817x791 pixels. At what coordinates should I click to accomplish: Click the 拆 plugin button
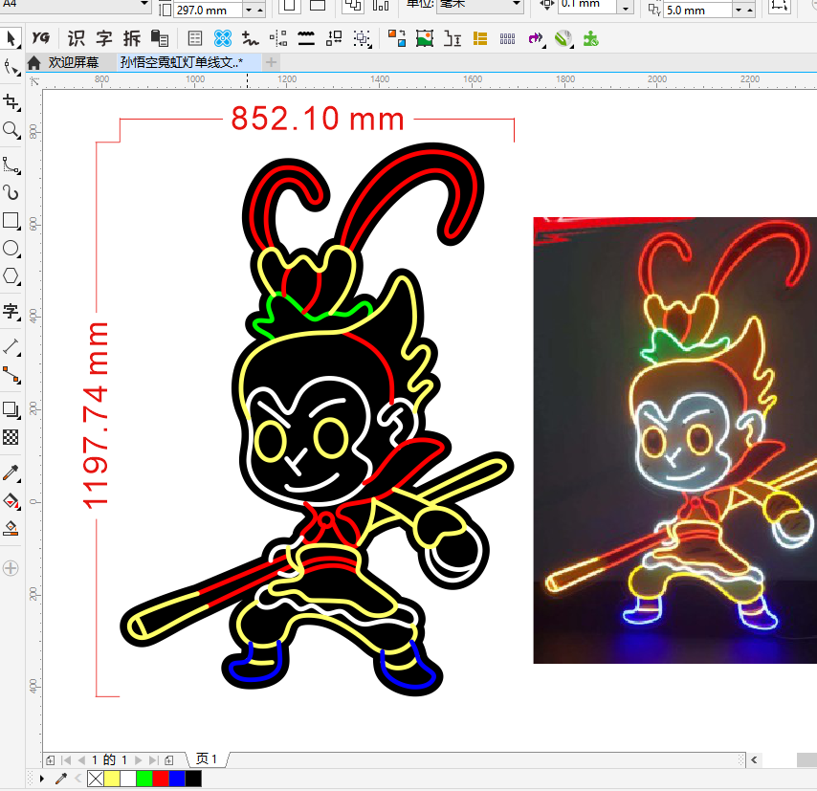pos(132,38)
